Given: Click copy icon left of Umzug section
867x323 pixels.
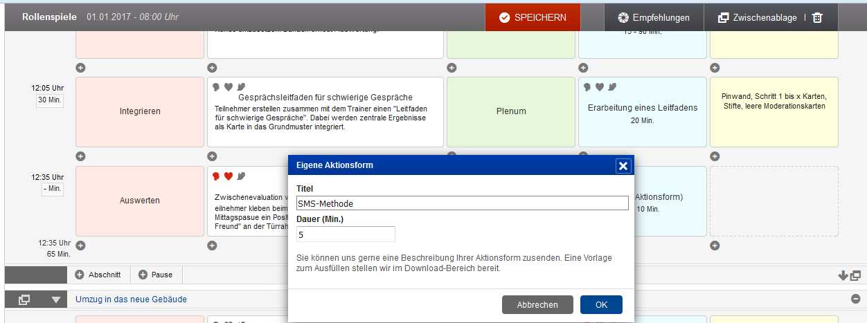Looking at the screenshot, I should tap(24, 299).
